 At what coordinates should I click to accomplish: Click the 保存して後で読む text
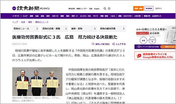coord(103,44)
